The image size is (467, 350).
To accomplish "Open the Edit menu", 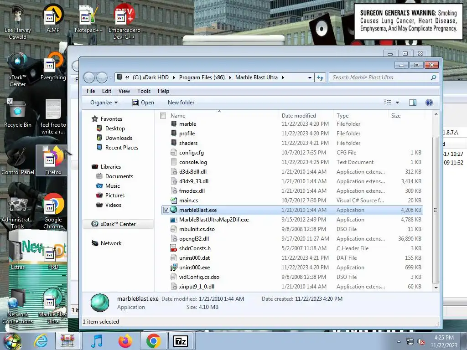I will 107,91.
